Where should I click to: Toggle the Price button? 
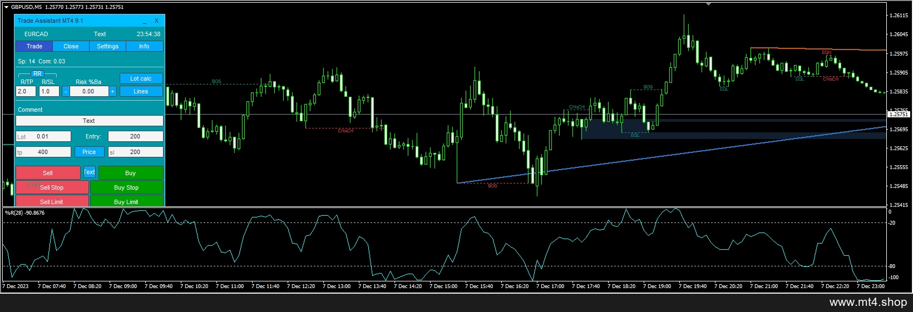click(x=90, y=152)
